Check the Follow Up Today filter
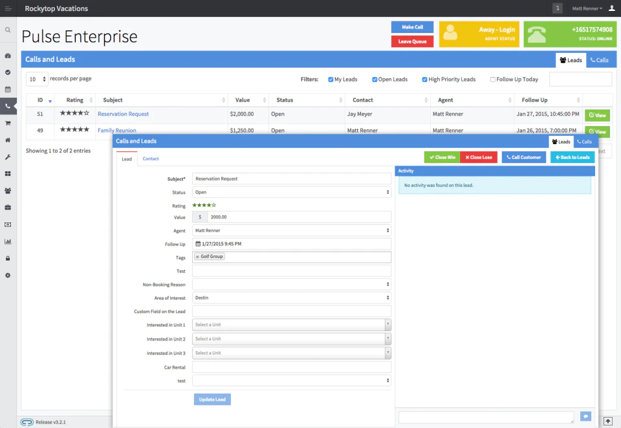The image size is (621, 428). (x=493, y=80)
